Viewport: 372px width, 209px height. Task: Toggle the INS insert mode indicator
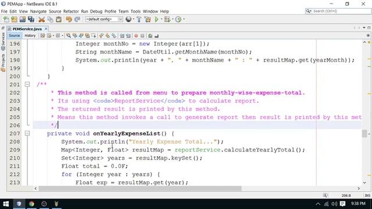tap(367, 196)
